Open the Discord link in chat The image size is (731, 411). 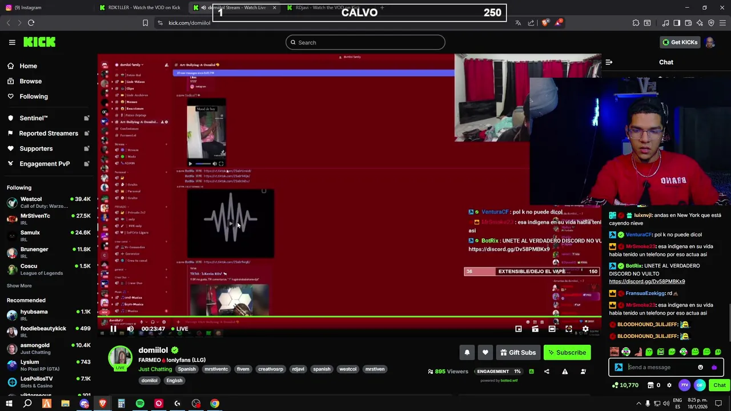(x=646, y=281)
